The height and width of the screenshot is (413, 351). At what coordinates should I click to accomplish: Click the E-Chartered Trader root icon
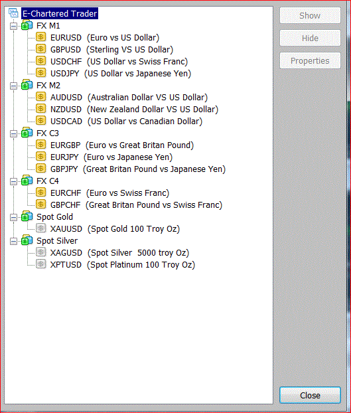13,13
